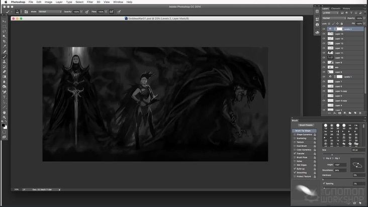Viewport: 368px width, 207px height.
Task: Select the Rectangular Marquee tool
Action: (4, 26)
